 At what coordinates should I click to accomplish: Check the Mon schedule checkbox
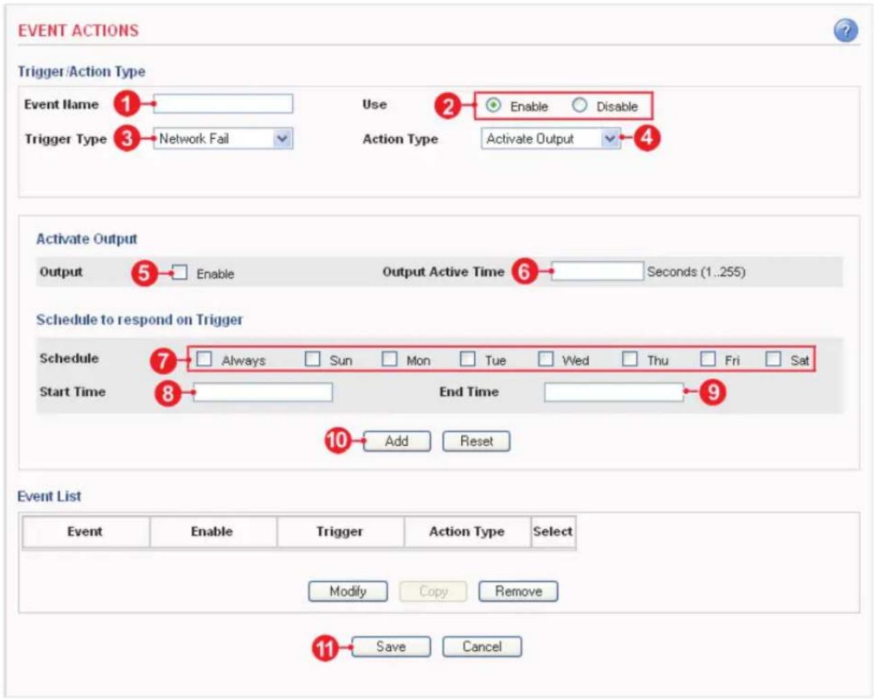point(390,359)
